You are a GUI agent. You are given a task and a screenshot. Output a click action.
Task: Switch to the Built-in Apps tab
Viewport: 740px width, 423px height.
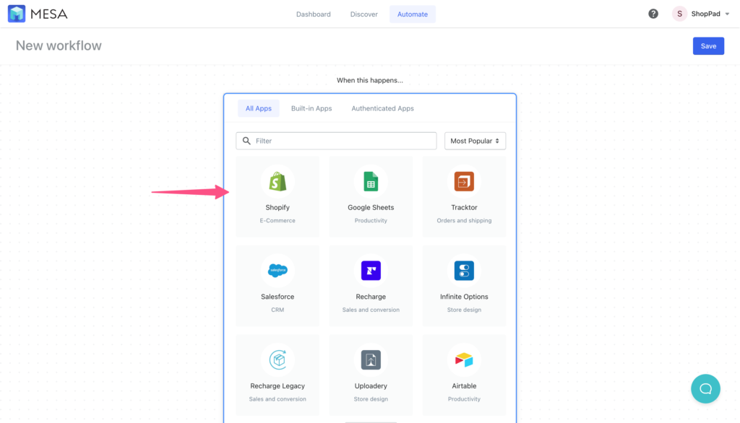[x=311, y=108]
